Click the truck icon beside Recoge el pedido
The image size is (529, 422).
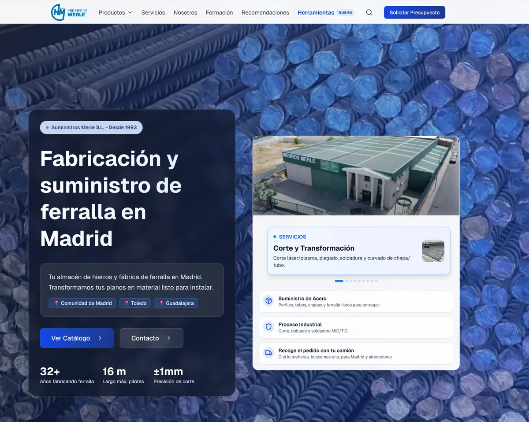[268, 352]
